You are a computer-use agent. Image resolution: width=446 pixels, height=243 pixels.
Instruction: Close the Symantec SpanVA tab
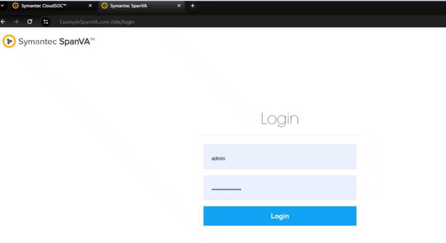coord(179,6)
